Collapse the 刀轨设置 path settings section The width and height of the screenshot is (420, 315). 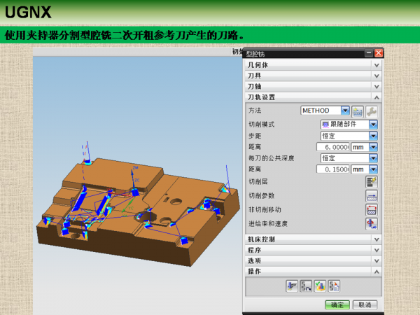click(x=313, y=97)
